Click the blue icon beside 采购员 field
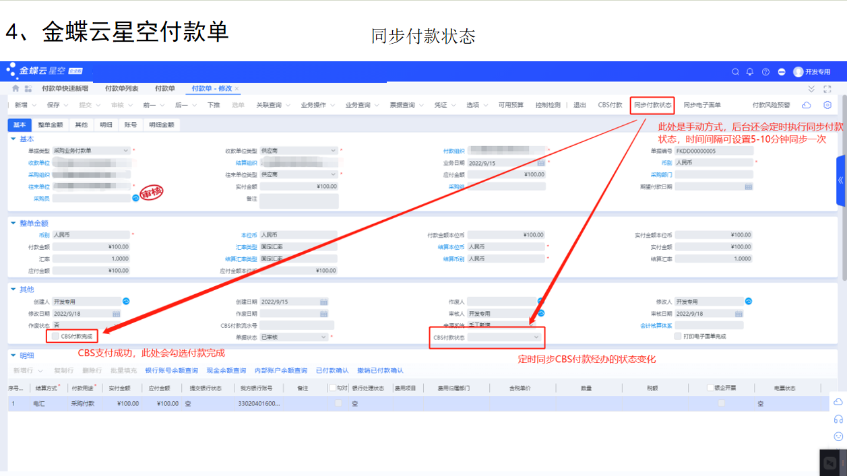Viewport: 847px width, 476px height. (x=135, y=198)
